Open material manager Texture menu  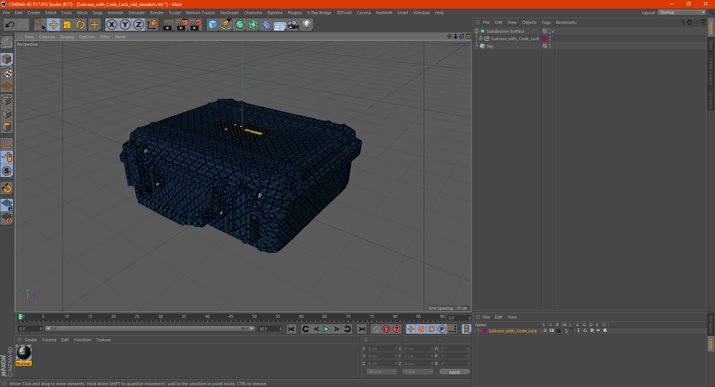tap(103, 340)
